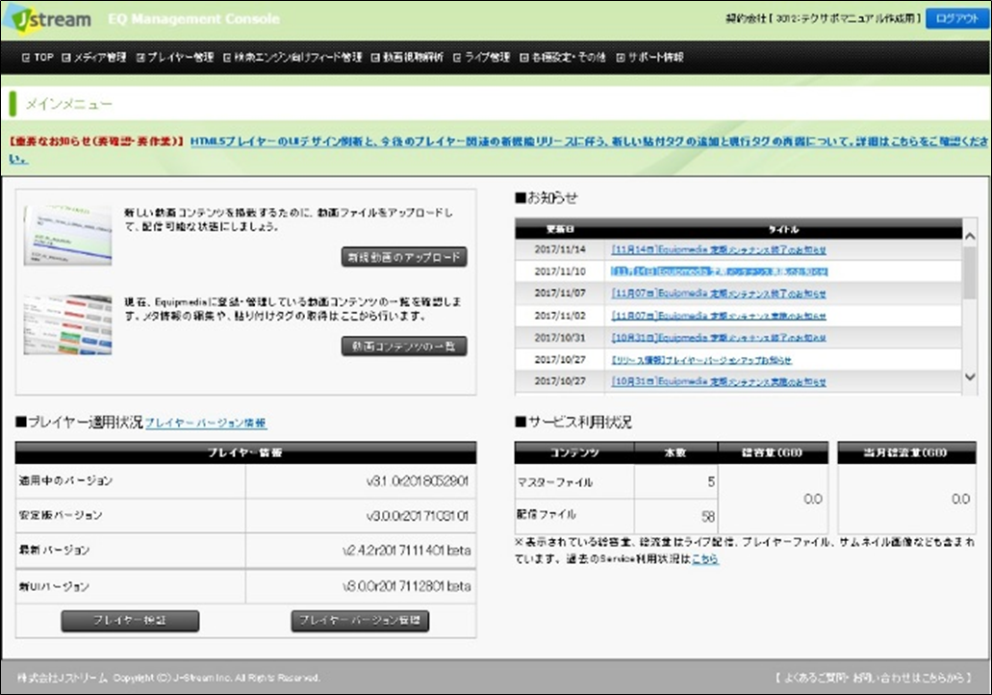992x695 pixels.
Task: Click the video upload thumbnail image
Action: coord(67,234)
